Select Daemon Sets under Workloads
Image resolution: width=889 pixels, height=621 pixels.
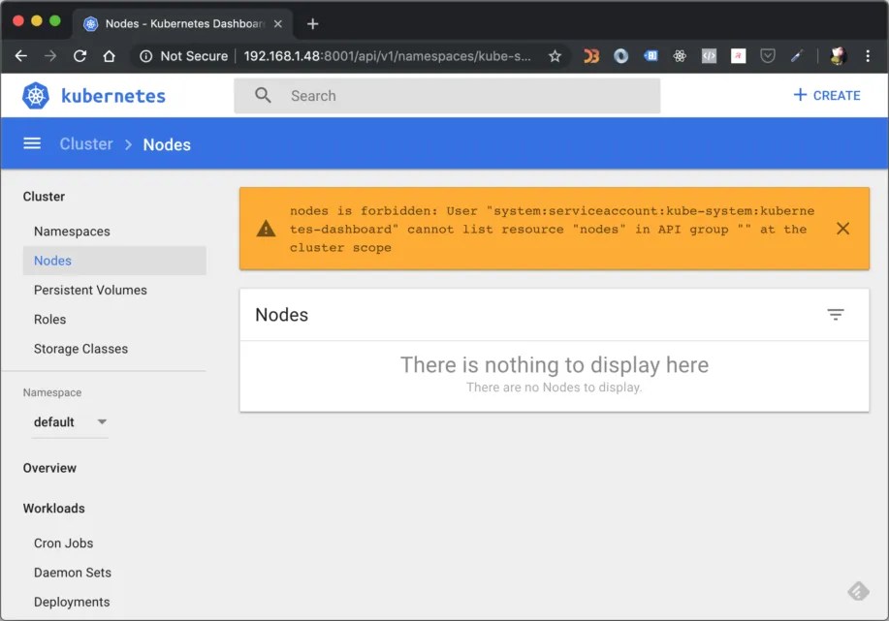[x=72, y=573]
